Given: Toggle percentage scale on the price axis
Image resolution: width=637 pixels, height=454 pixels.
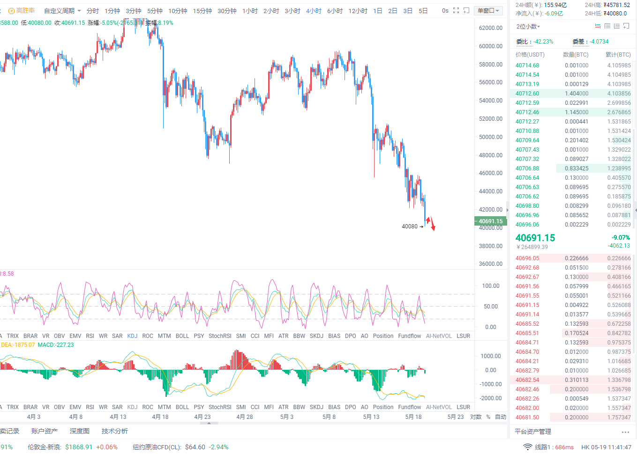Looking at the screenshot, I should pyautogui.click(x=488, y=417).
